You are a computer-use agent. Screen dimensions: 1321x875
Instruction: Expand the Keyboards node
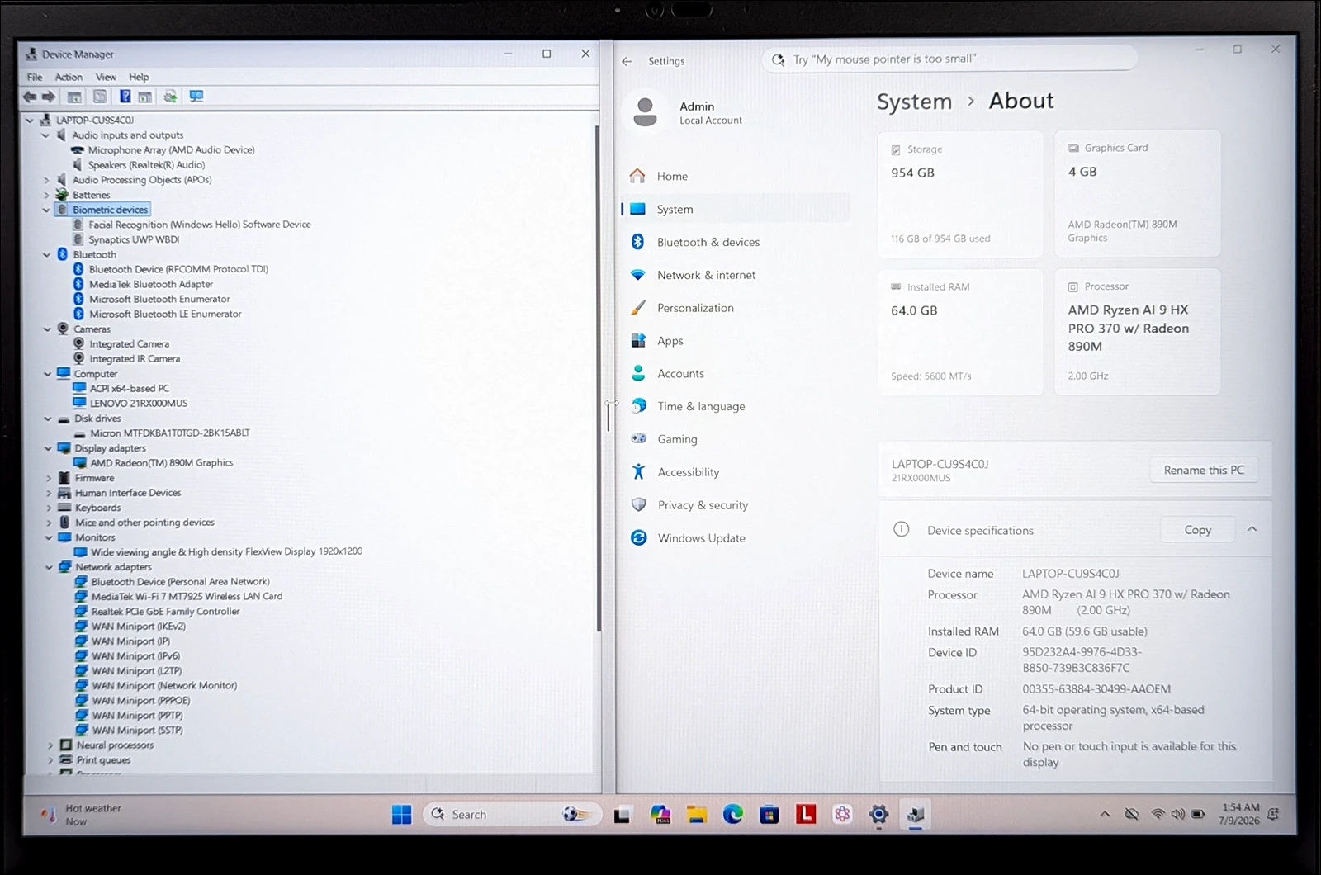click(x=49, y=508)
